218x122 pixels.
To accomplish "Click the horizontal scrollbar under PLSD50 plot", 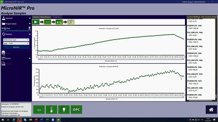I will click(111, 97).
